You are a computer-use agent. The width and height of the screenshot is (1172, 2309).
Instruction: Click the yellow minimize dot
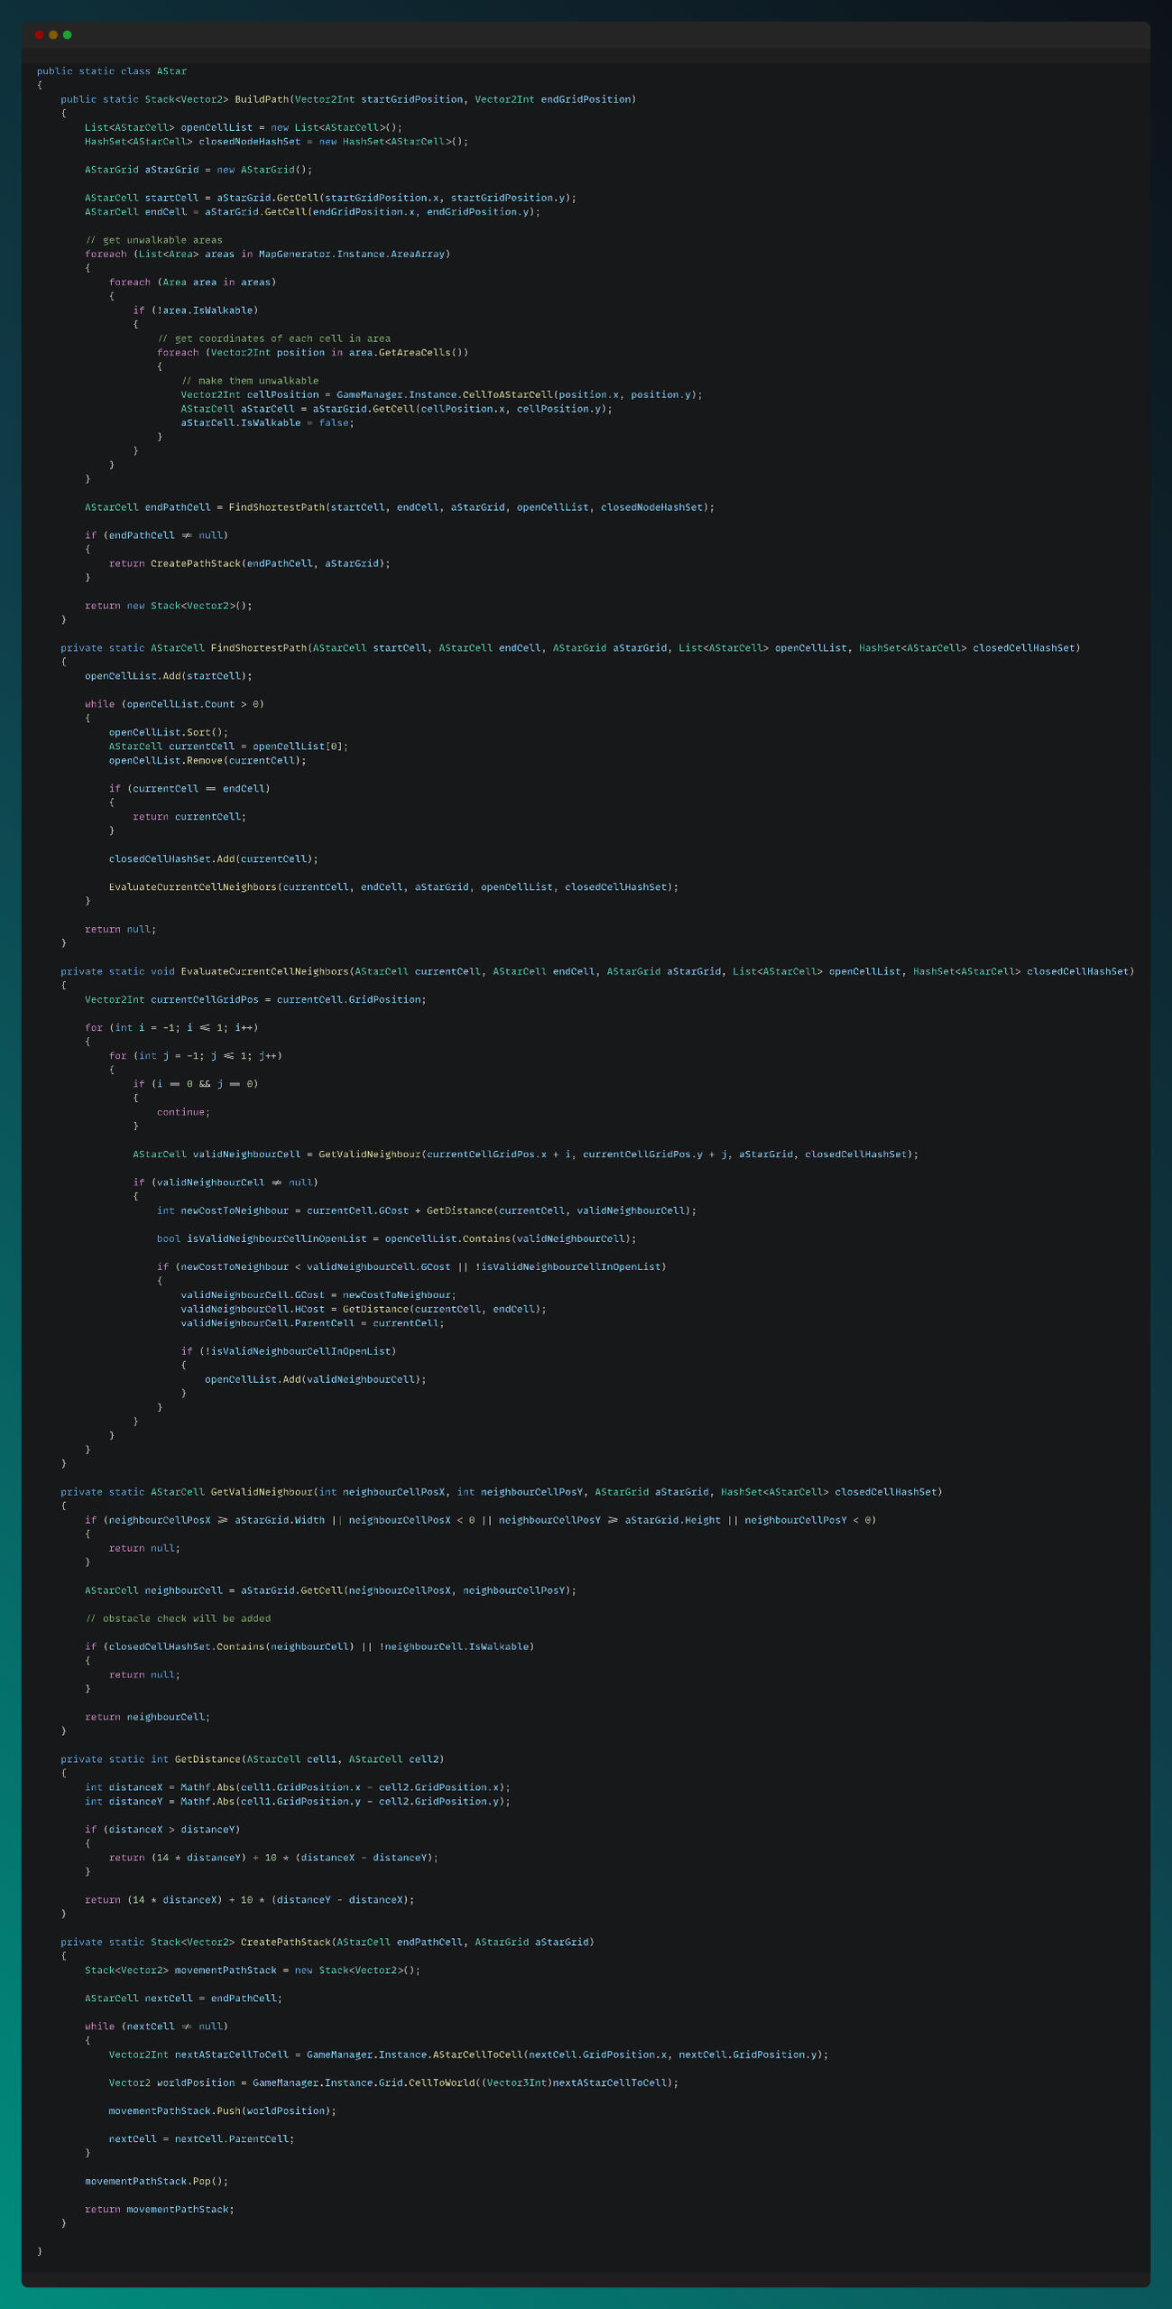point(53,34)
